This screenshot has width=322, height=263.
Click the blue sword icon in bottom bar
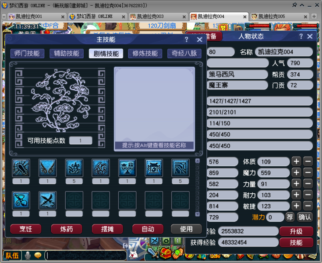pyautogui.click(x=152, y=253)
